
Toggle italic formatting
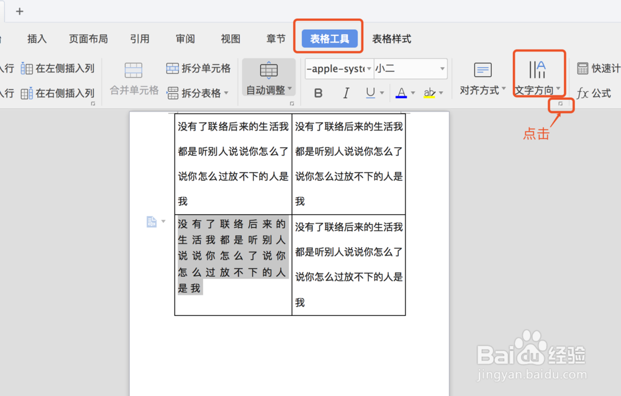[346, 92]
